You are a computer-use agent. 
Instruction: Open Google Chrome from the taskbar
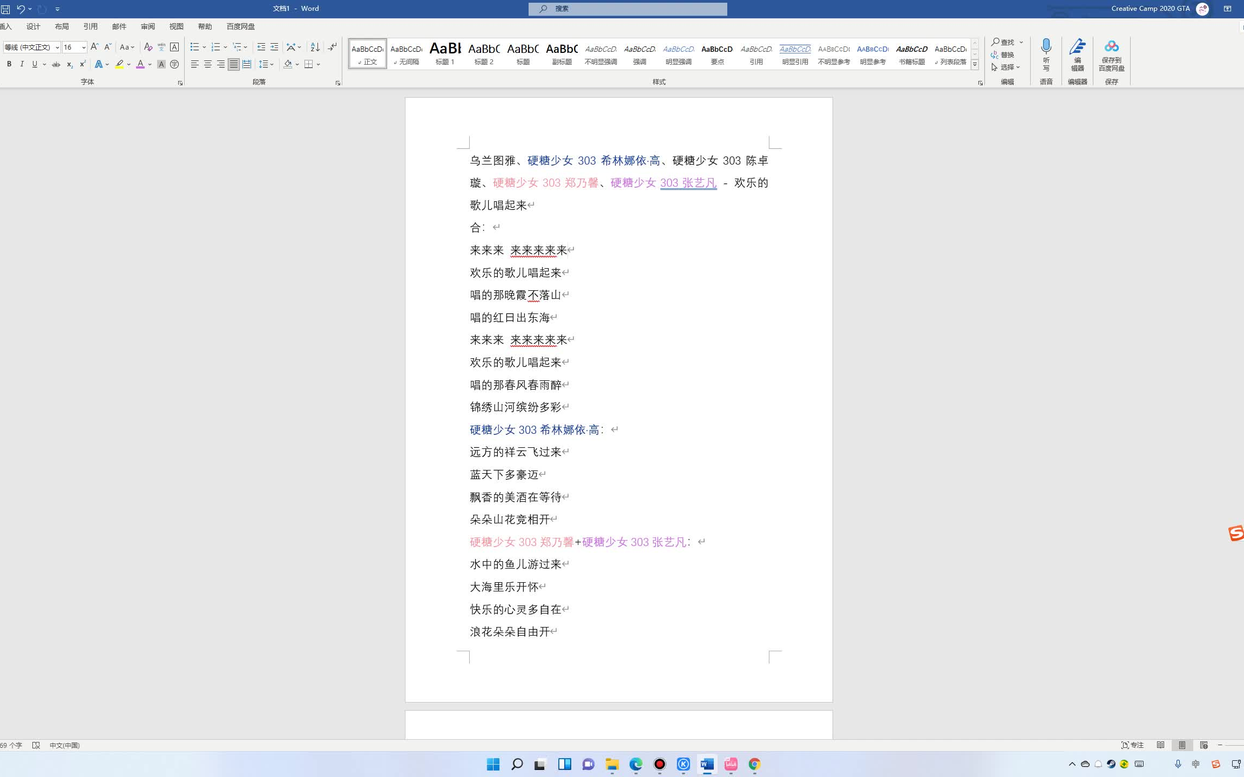tap(754, 764)
